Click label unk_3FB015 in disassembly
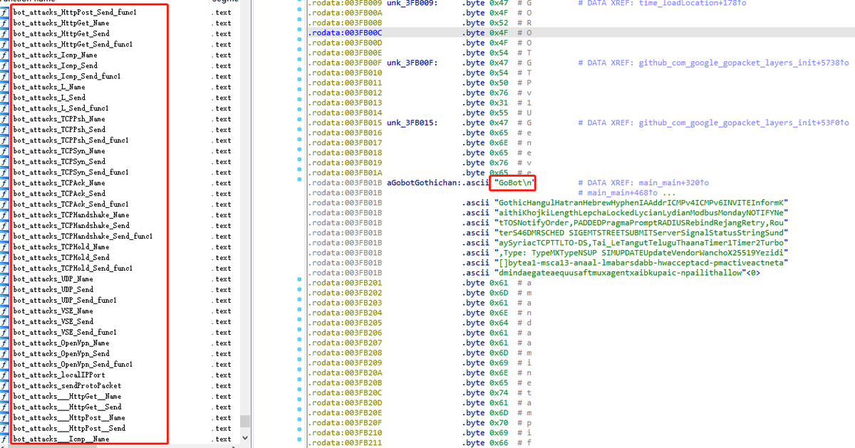Viewport: 855px width, 448px height. tap(411, 123)
